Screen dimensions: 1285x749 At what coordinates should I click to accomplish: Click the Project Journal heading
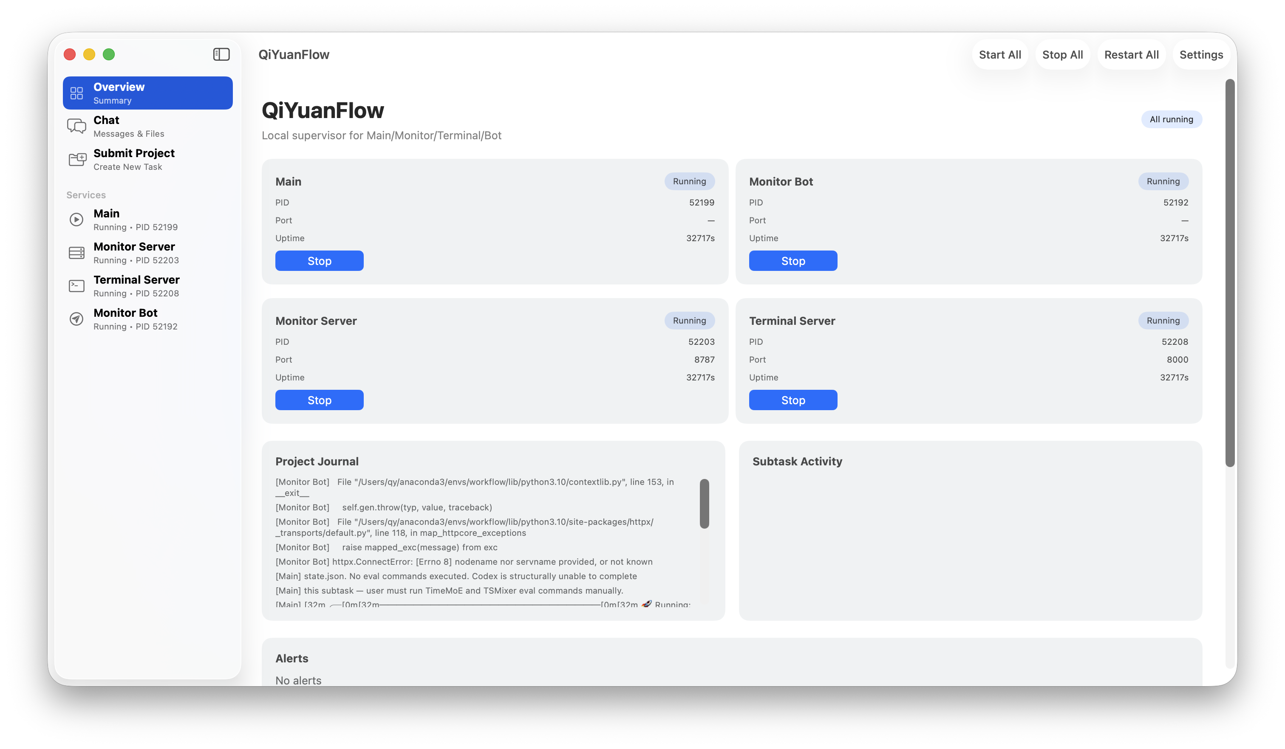(x=317, y=461)
